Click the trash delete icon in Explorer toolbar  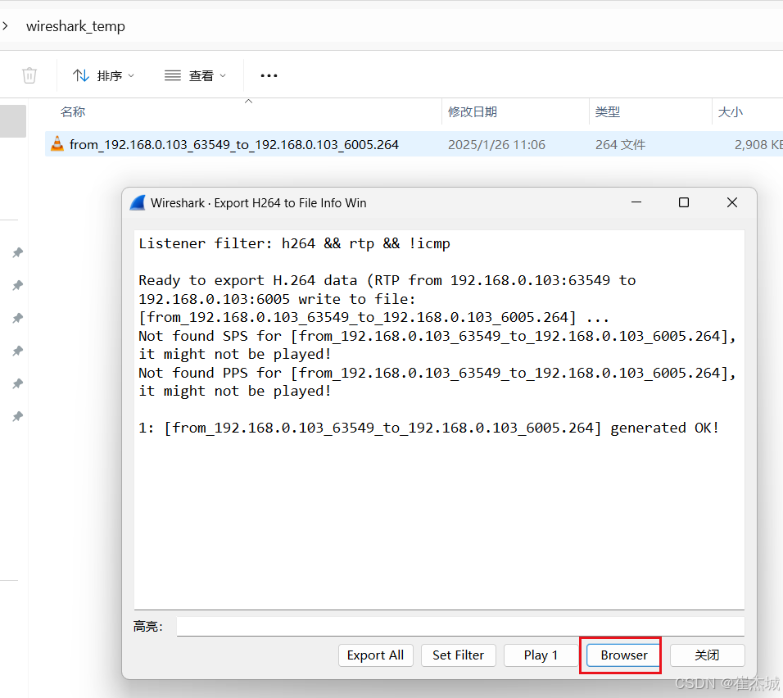[x=29, y=75]
